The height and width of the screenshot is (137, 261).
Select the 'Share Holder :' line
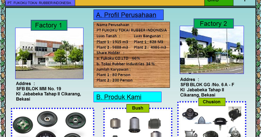(x=111, y=53)
